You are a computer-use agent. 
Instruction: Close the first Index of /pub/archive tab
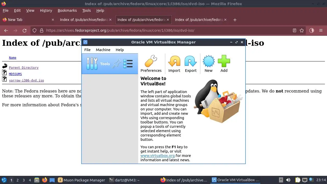pos(110,20)
